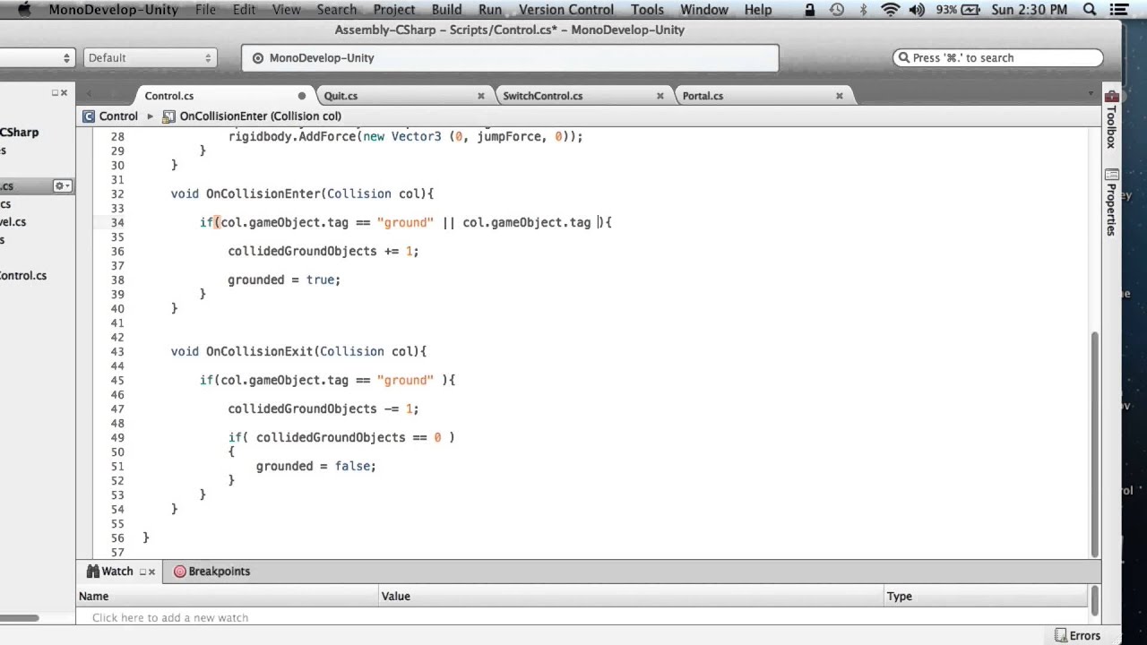
Task: Close the solution pad on the left
Action: (x=64, y=92)
